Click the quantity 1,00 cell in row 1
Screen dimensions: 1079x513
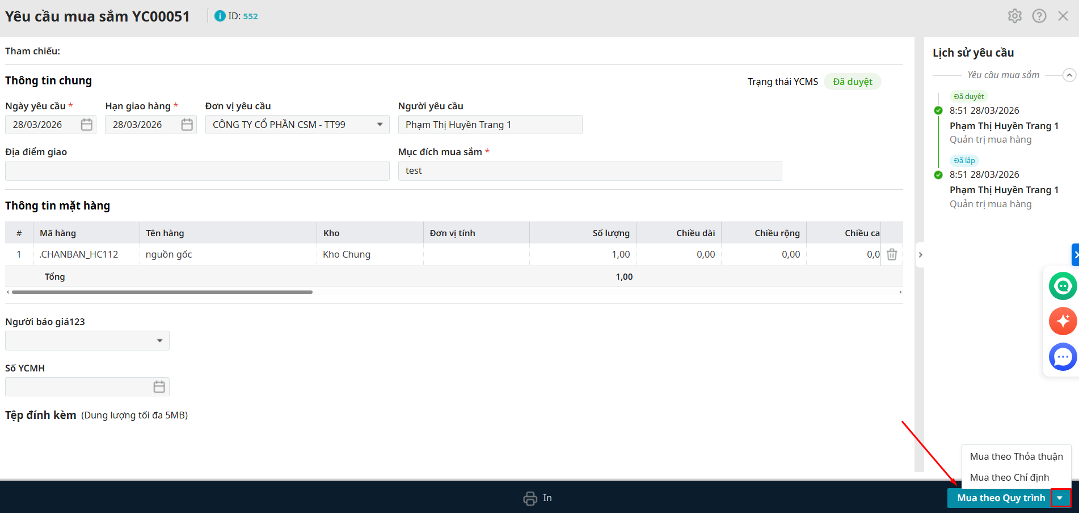pyautogui.click(x=583, y=254)
